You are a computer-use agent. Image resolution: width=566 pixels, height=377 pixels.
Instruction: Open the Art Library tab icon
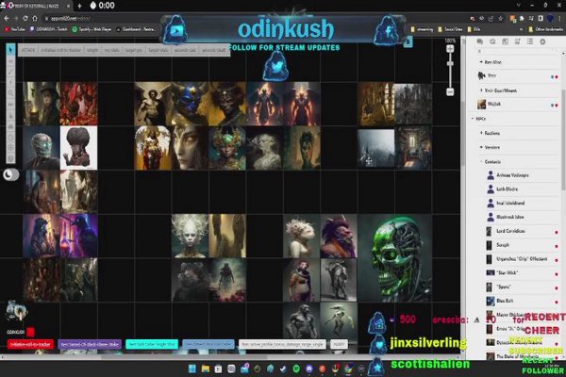tap(492, 41)
